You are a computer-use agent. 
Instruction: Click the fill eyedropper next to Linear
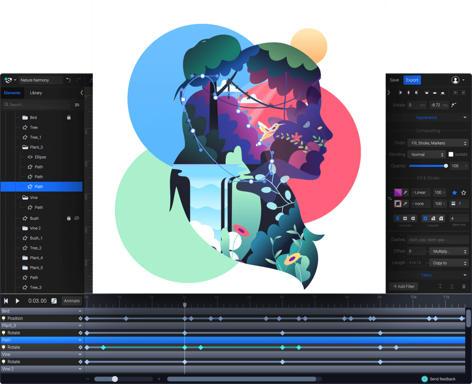pyautogui.click(x=406, y=193)
